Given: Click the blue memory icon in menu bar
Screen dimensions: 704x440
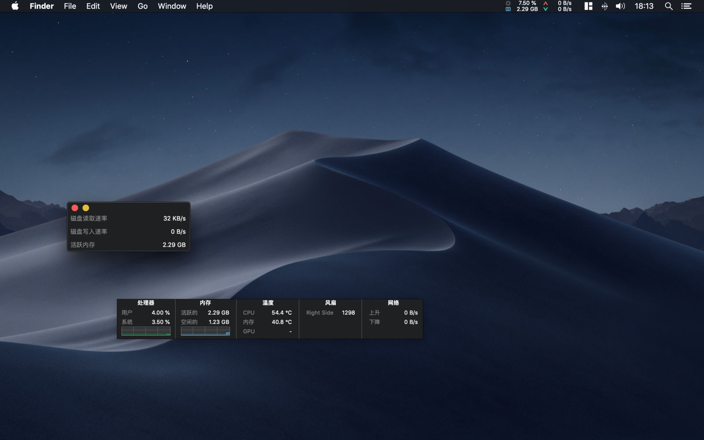Looking at the screenshot, I should (508, 9).
